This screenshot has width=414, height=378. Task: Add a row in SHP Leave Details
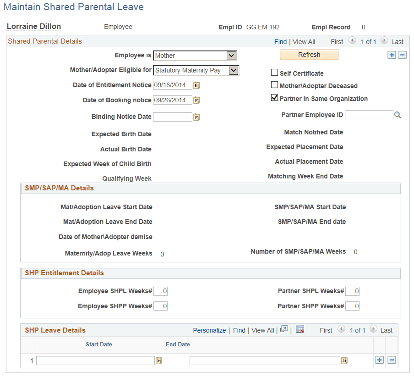point(379,360)
